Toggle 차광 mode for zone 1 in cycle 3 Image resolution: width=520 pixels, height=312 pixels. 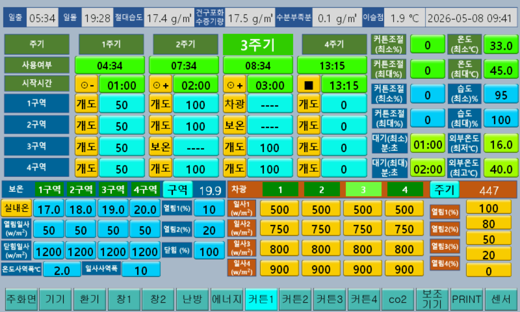(x=235, y=104)
